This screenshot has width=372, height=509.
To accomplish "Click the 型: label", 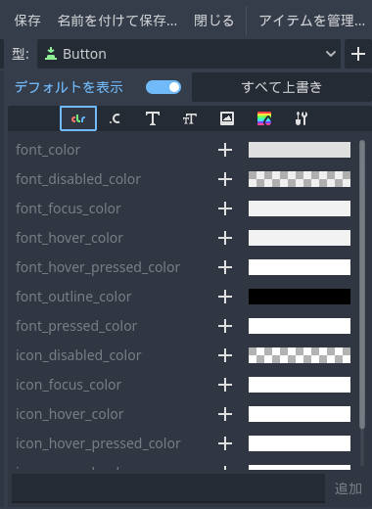I will [x=21, y=54].
